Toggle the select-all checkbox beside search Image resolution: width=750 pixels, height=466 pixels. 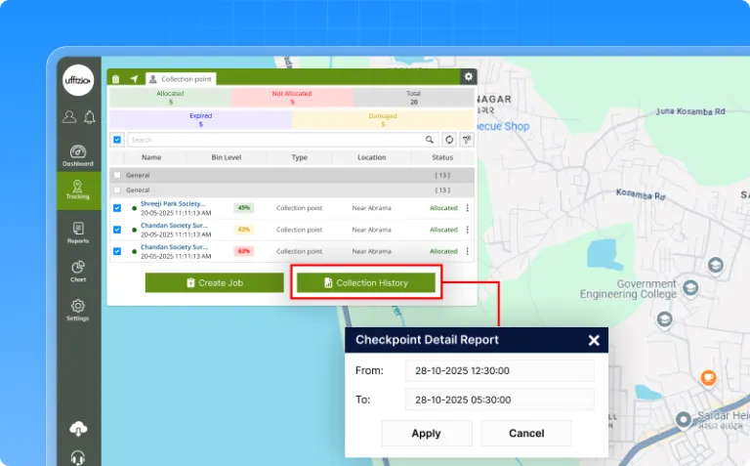click(x=117, y=140)
